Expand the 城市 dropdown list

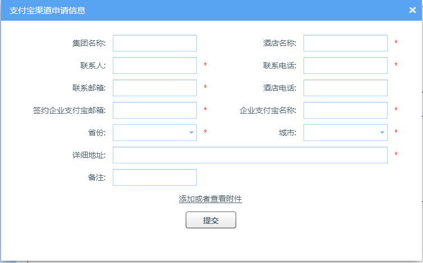click(346, 133)
